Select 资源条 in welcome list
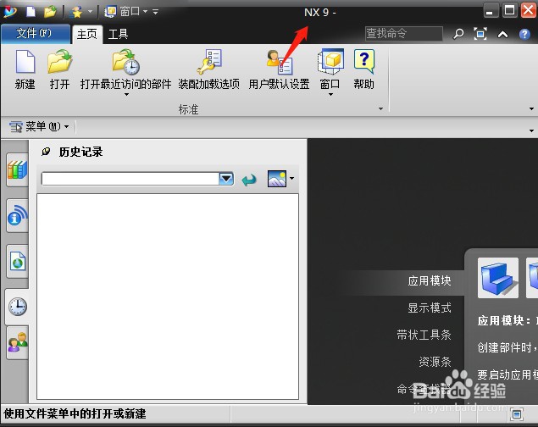This screenshot has width=538, height=427. pos(435,362)
